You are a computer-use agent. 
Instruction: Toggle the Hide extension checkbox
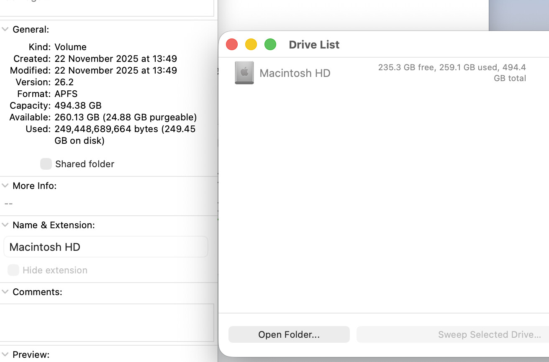13,270
